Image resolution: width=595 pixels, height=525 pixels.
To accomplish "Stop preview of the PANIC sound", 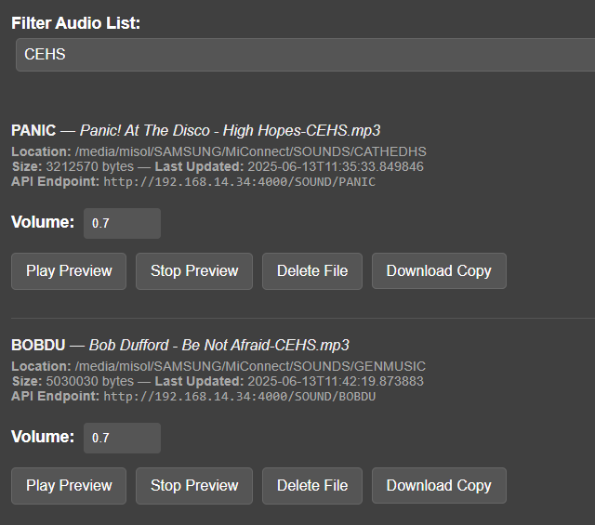I will tap(194, 270).
